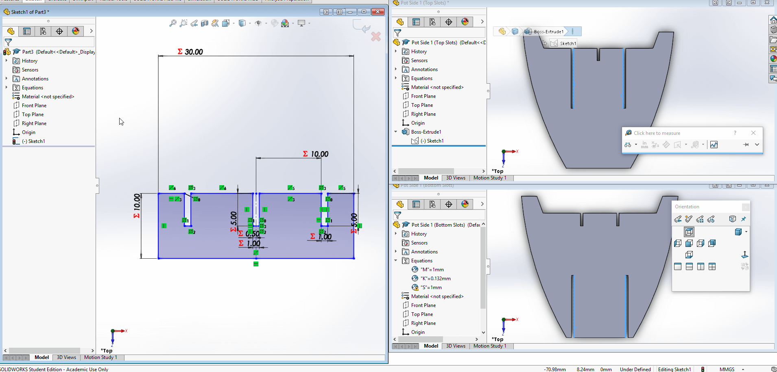Select the Zoom to Area tool
The height and width of the screenshot is (372, 777).
point(183,23)
